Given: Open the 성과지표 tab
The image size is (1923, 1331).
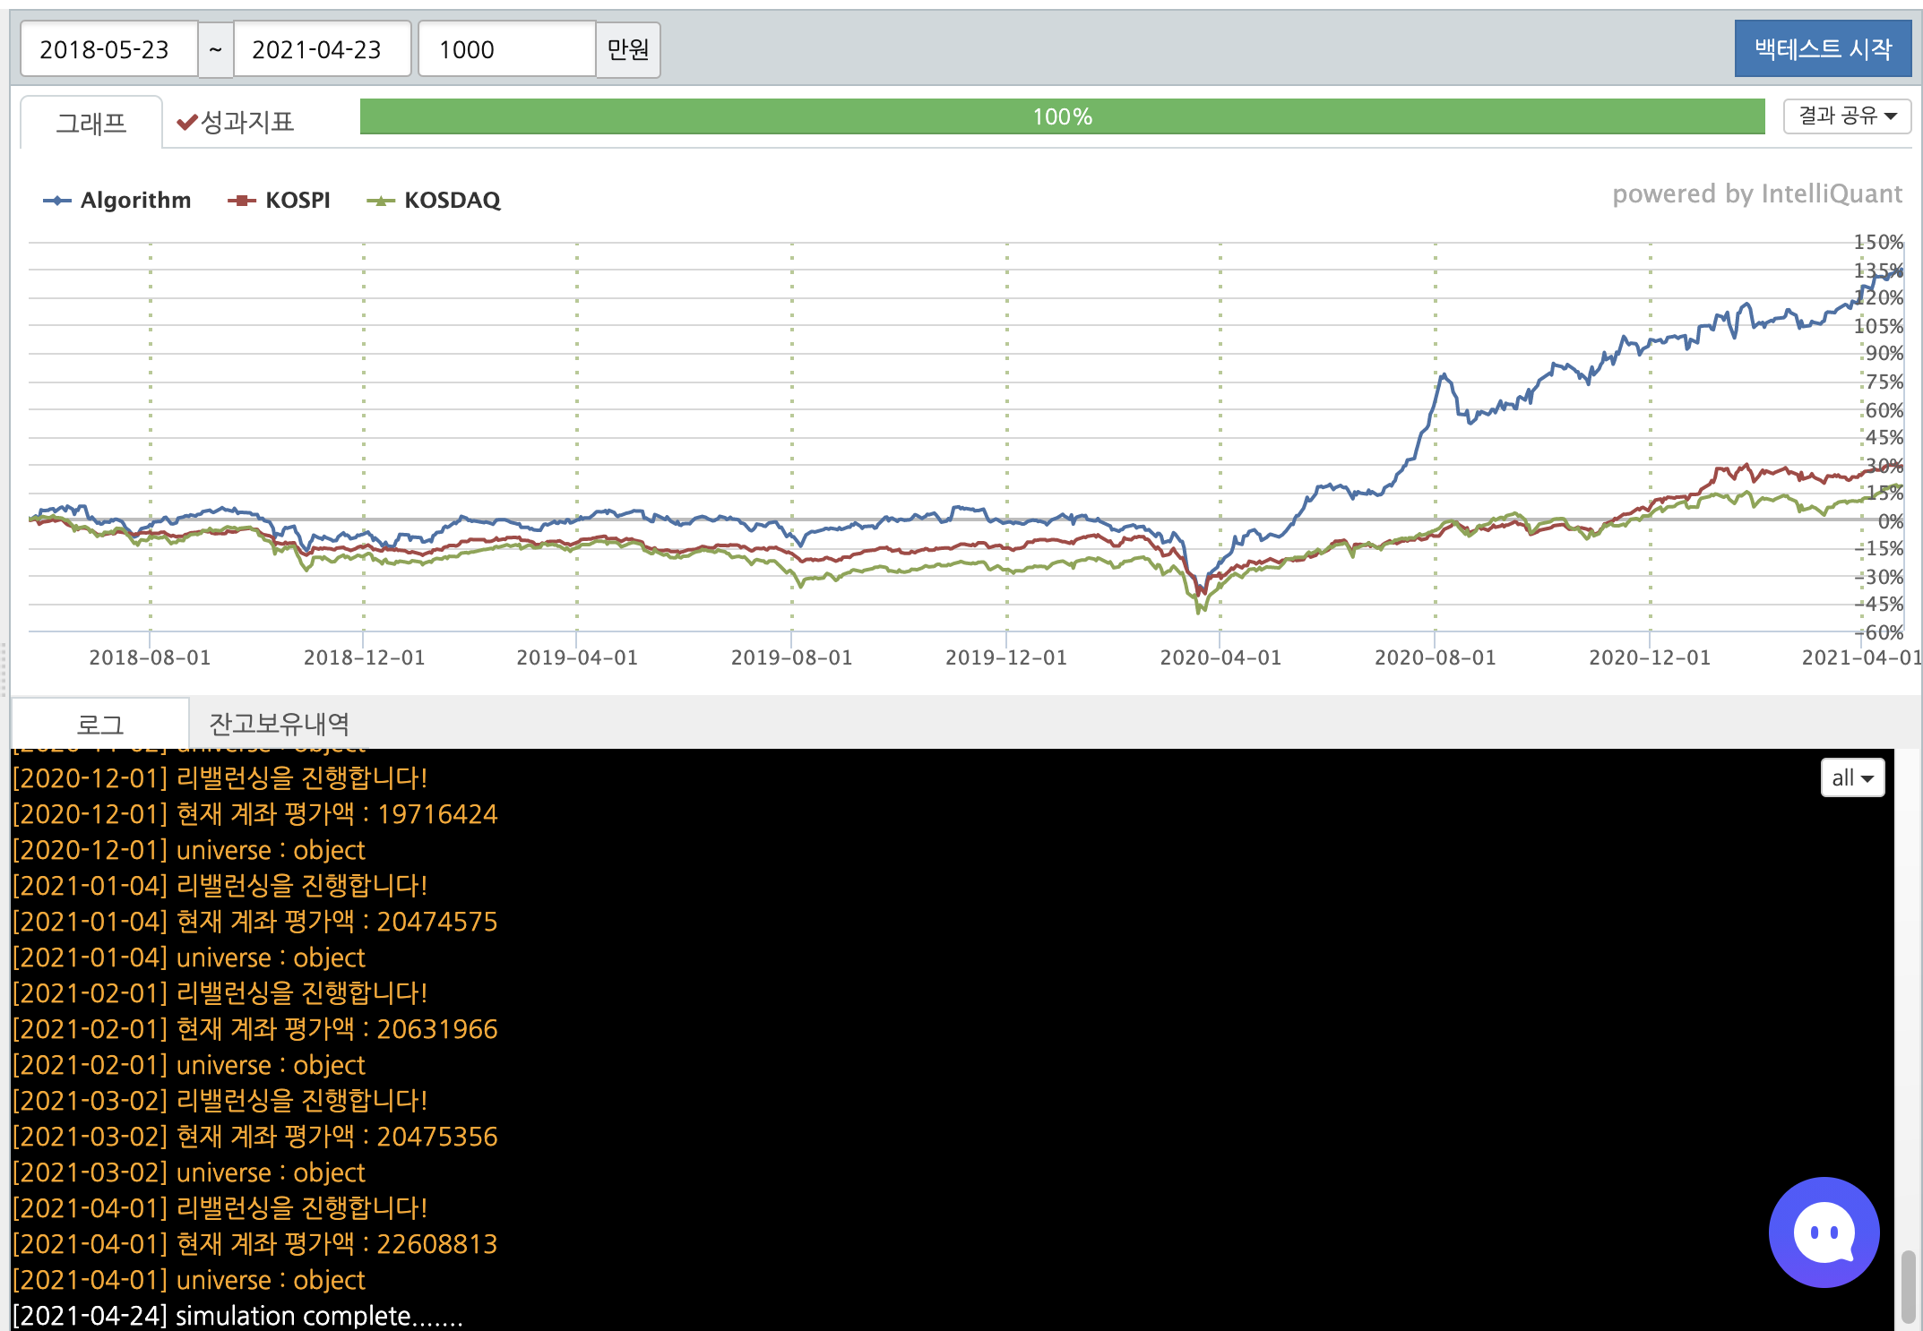Looking at the screenshot, I should click(246, 122).
